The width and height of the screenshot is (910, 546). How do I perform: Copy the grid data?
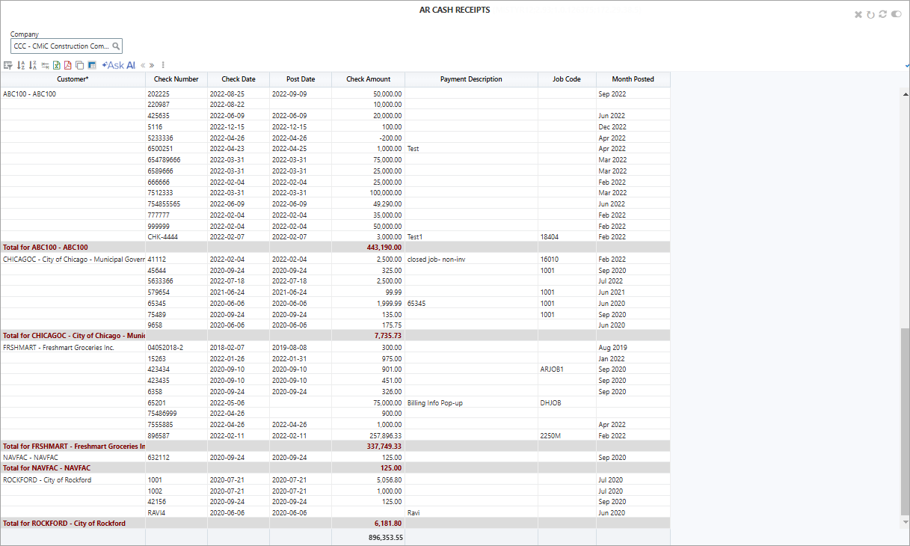pos(79,65)
